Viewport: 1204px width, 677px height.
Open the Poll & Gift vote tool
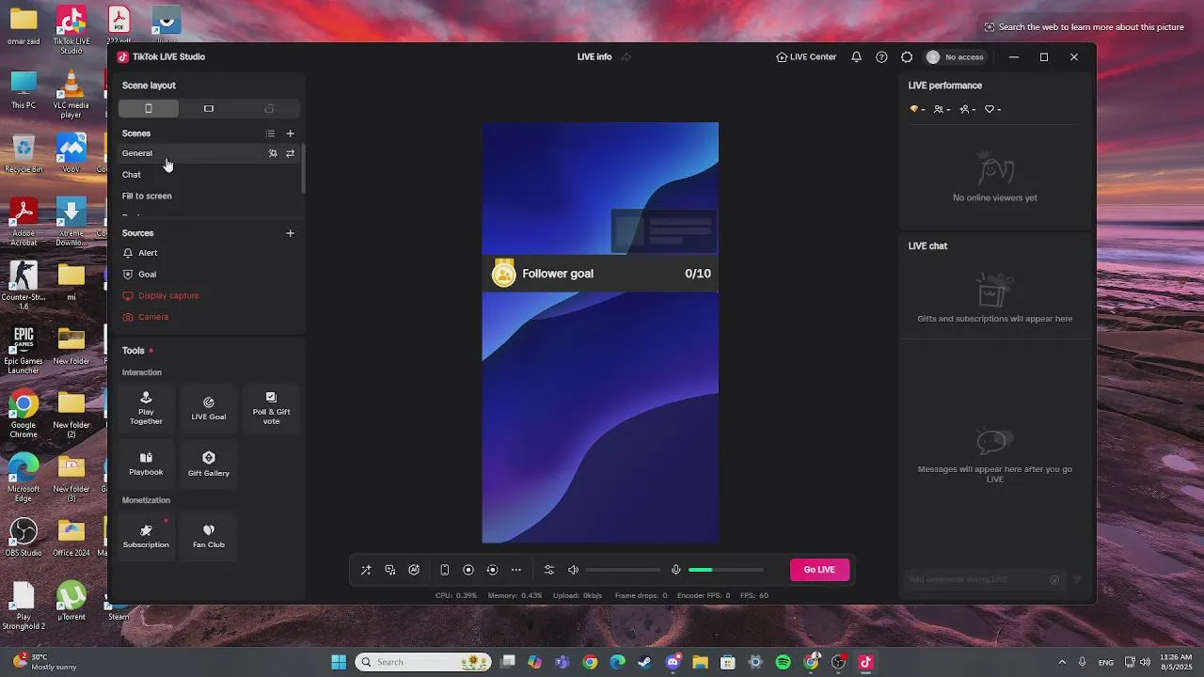(x=271, y=409)
